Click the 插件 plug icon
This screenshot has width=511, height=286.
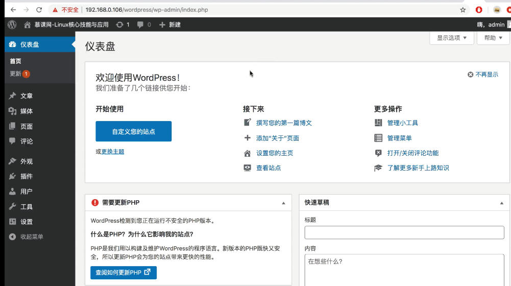click(x=12, y=176)
